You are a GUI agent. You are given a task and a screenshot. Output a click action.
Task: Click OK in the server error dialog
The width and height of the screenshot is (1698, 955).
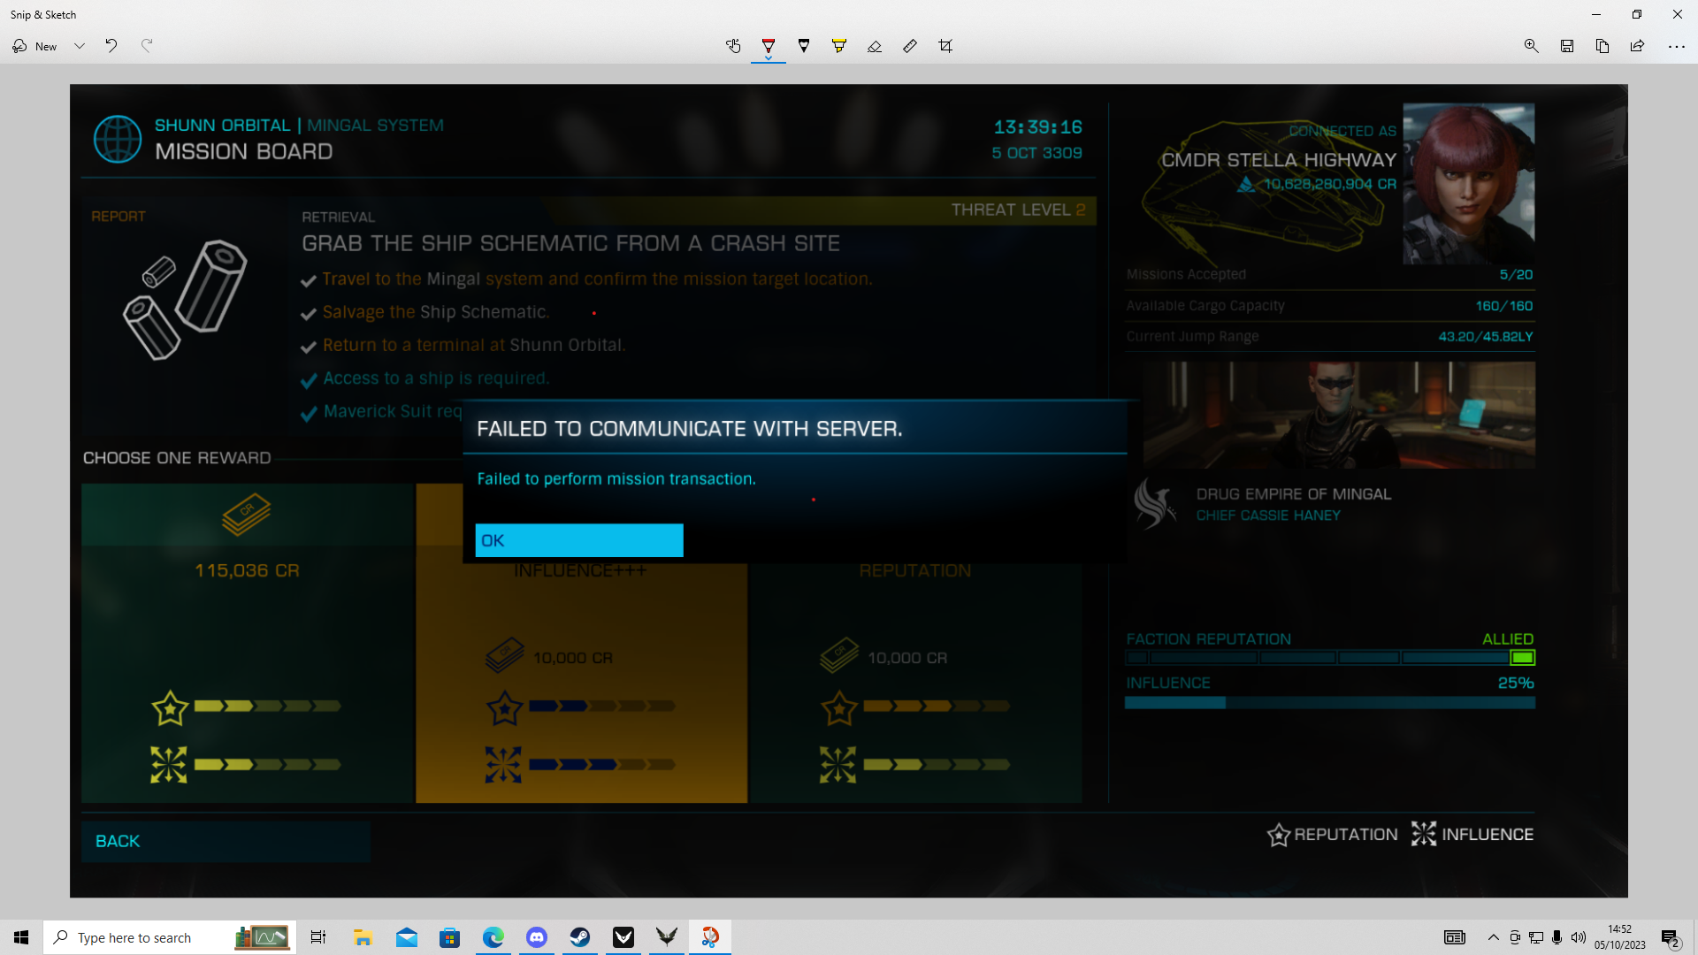579,540
